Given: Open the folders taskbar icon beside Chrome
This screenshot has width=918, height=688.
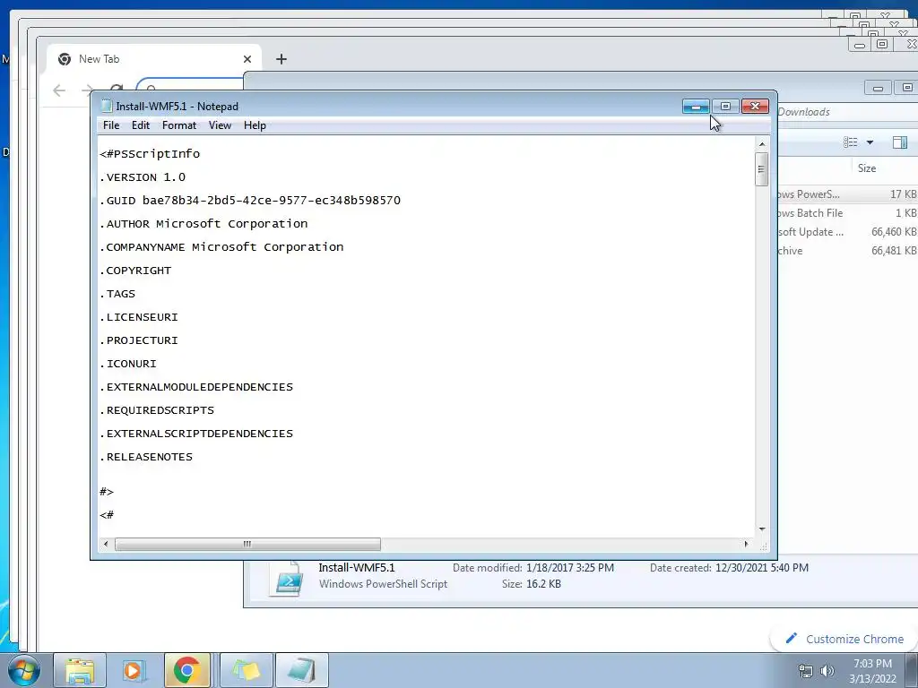Looking at the screenshot, I should coord(247,670).
